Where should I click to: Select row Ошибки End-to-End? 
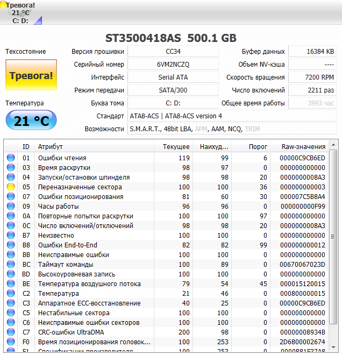(166, 245)
